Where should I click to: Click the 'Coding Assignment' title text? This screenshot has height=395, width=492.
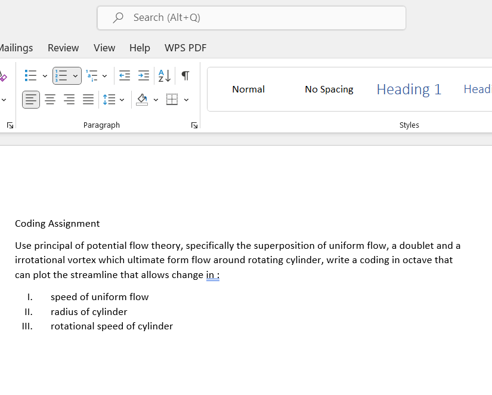(x=57, y=224)
